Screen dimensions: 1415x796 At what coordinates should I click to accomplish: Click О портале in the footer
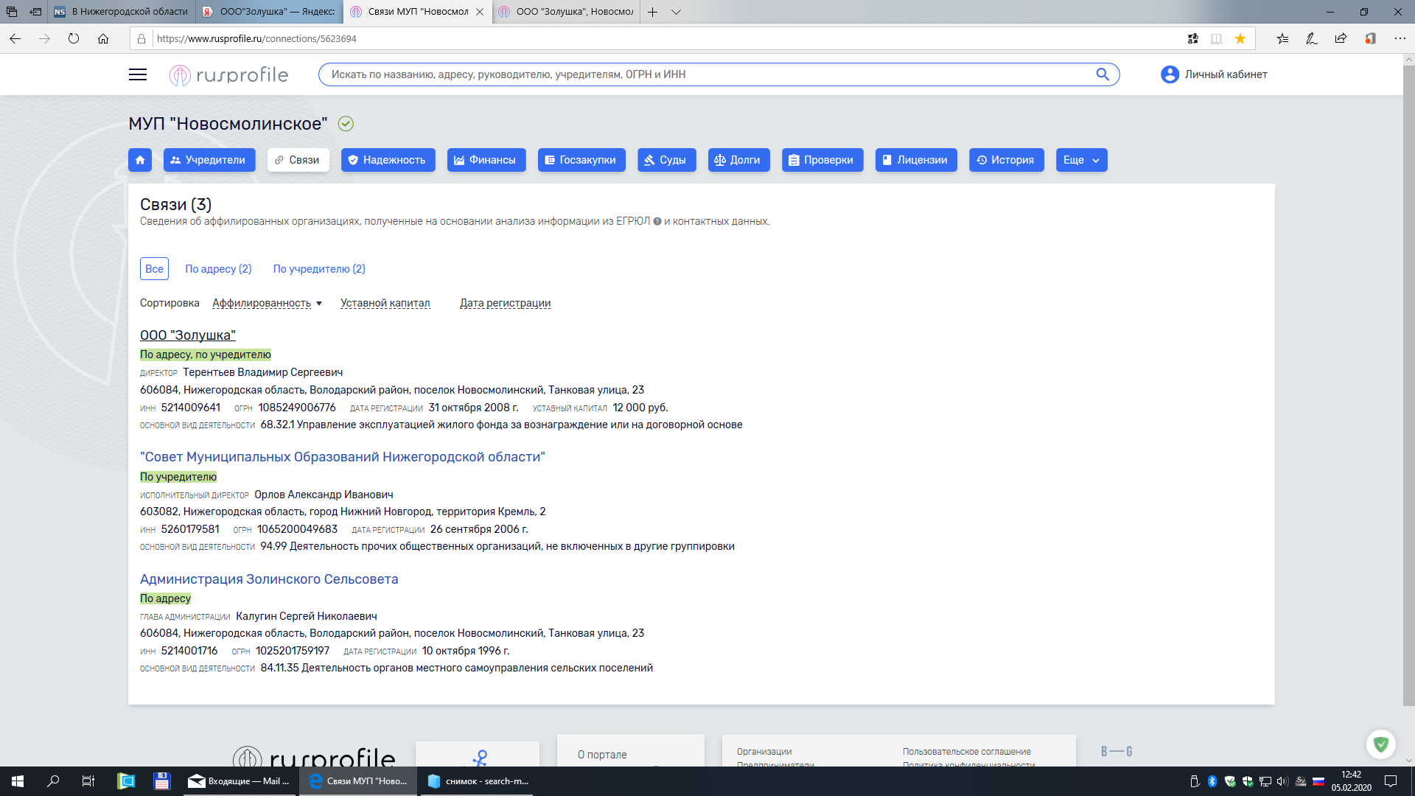pyautogui.click(x=602, y=755)
